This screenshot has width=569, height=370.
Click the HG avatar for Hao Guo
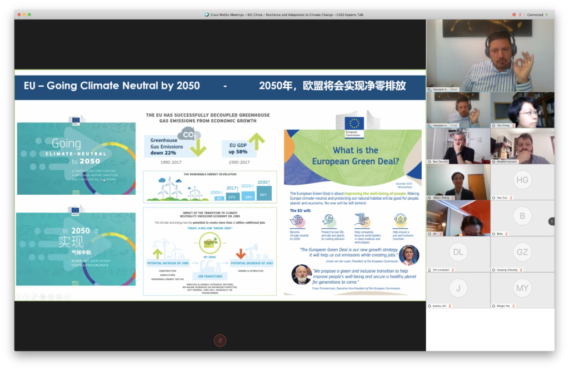[522, 180]
